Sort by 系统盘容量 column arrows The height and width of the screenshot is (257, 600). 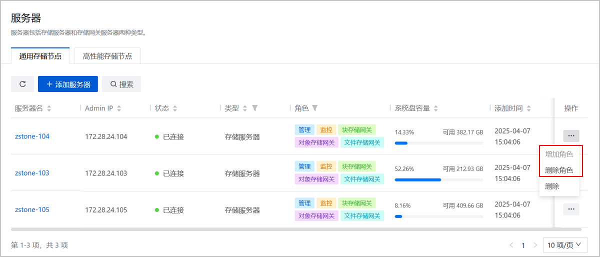point(436,108)
